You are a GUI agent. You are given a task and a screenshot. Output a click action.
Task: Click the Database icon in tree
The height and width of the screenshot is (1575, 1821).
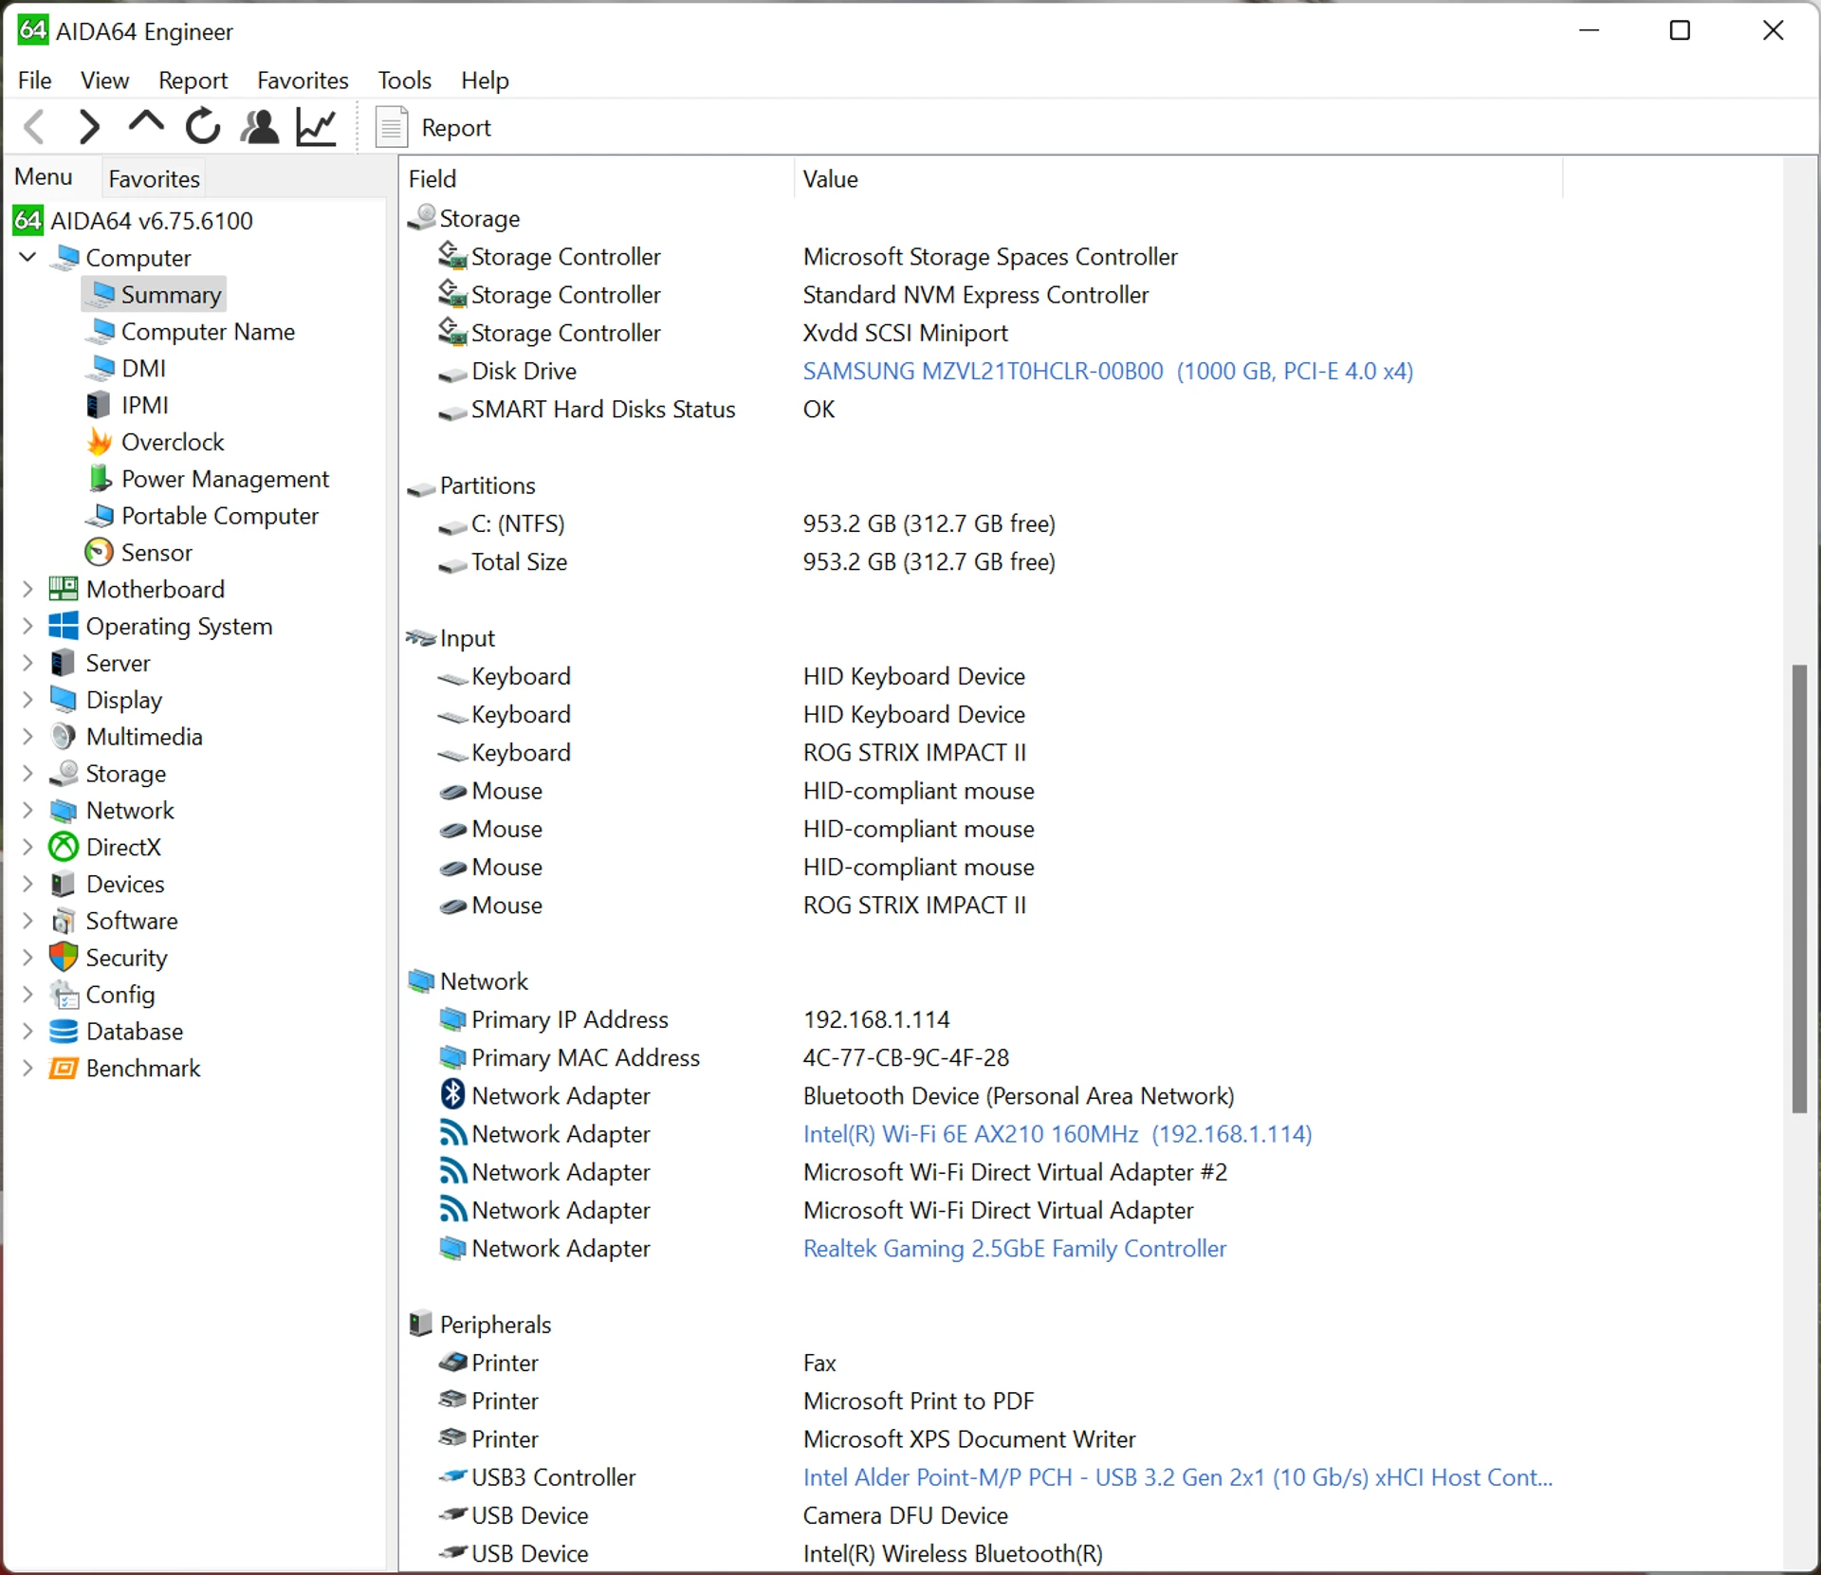[x=64, y=1031]
